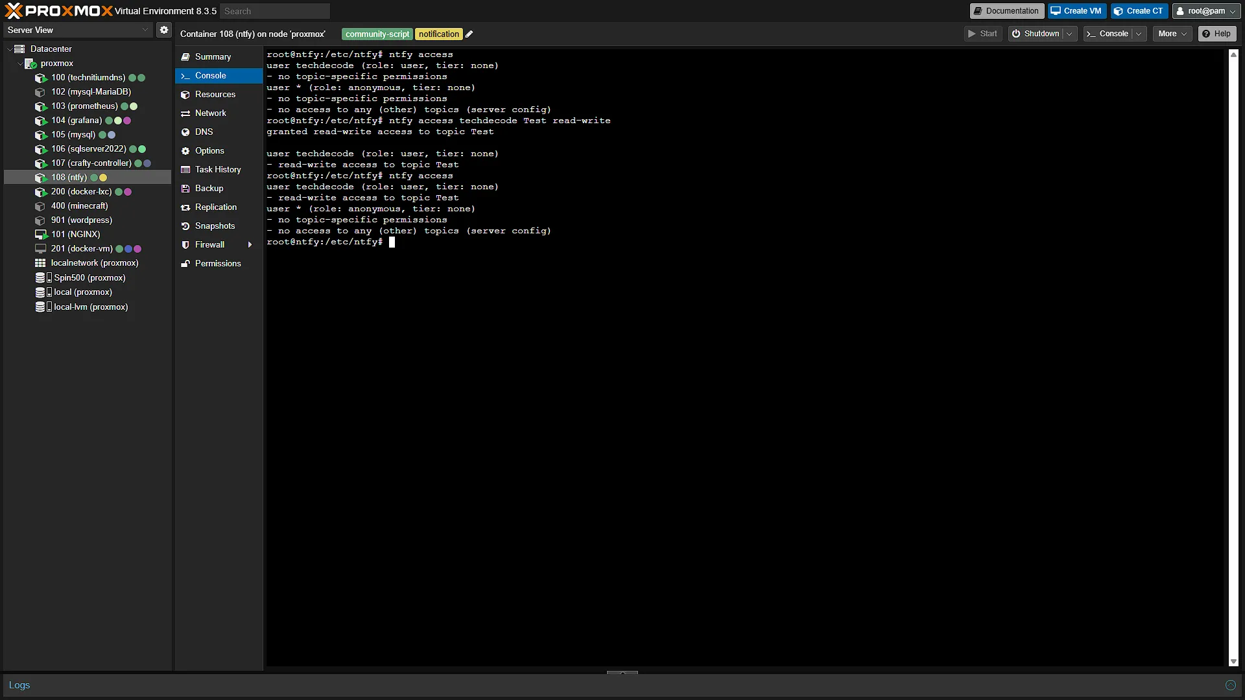Image resolution: width=1245 pixels, height=700 pixels.
Task: Click the console scrollbar up arrow
Action: coord(1233,55)
